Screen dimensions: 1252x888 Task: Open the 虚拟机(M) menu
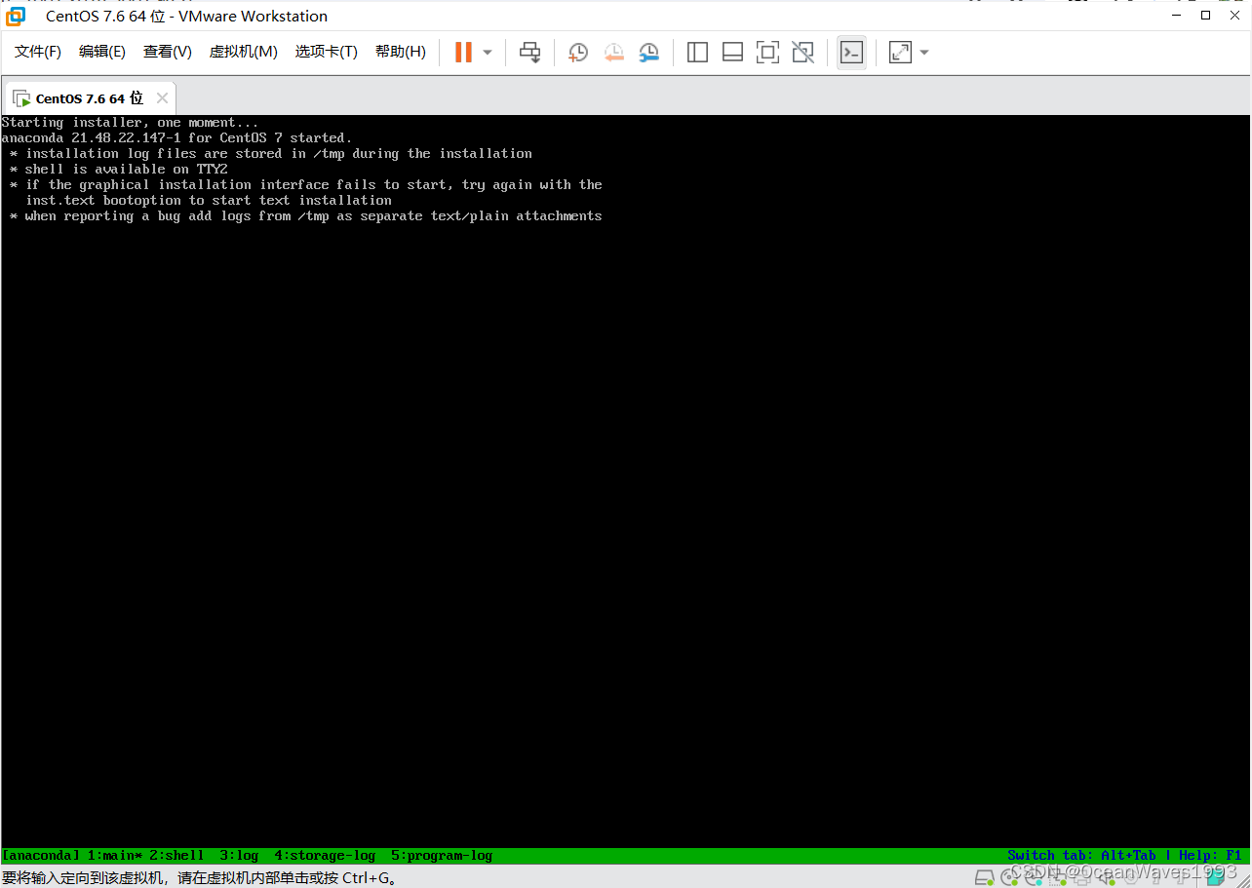244,52
